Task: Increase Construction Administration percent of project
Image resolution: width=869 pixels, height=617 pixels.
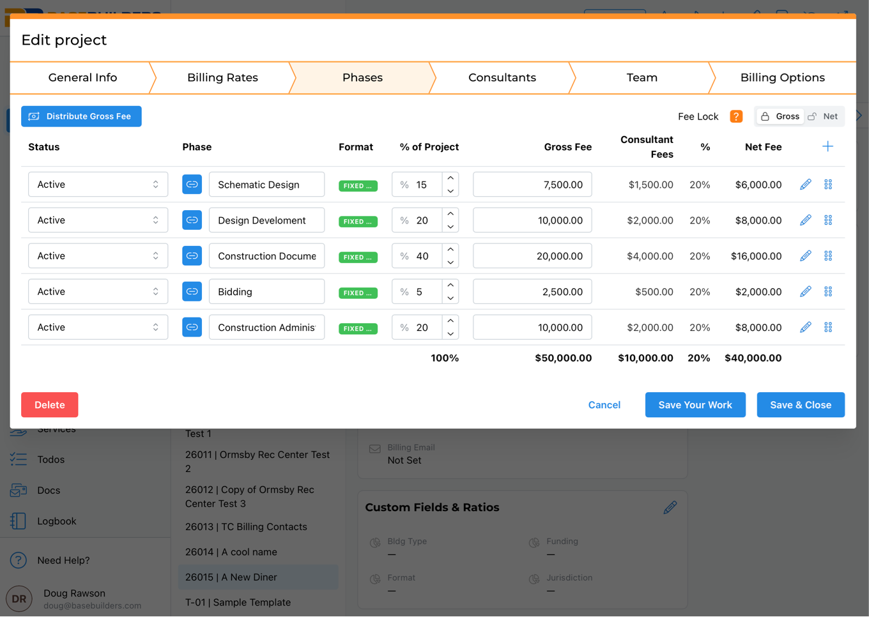Action: coord(450,321)
